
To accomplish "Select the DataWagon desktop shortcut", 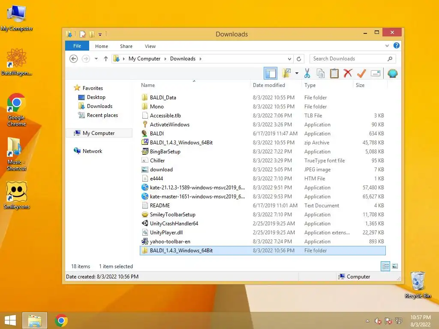I will [16, 62].
